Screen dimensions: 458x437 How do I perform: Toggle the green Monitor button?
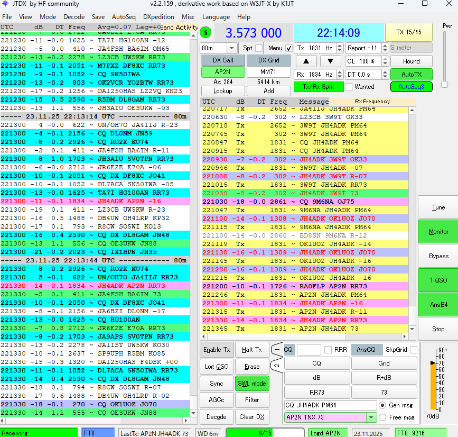click(438, 232)
